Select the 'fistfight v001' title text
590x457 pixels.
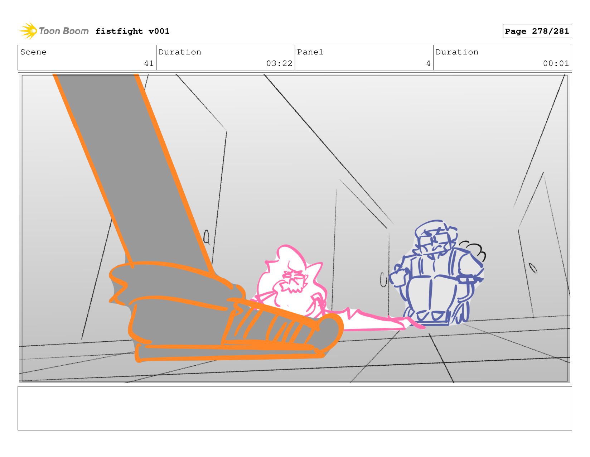click(x=132, y=31)
